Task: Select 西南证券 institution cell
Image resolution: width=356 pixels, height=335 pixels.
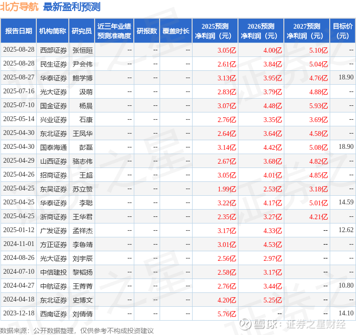Action: 54,314
